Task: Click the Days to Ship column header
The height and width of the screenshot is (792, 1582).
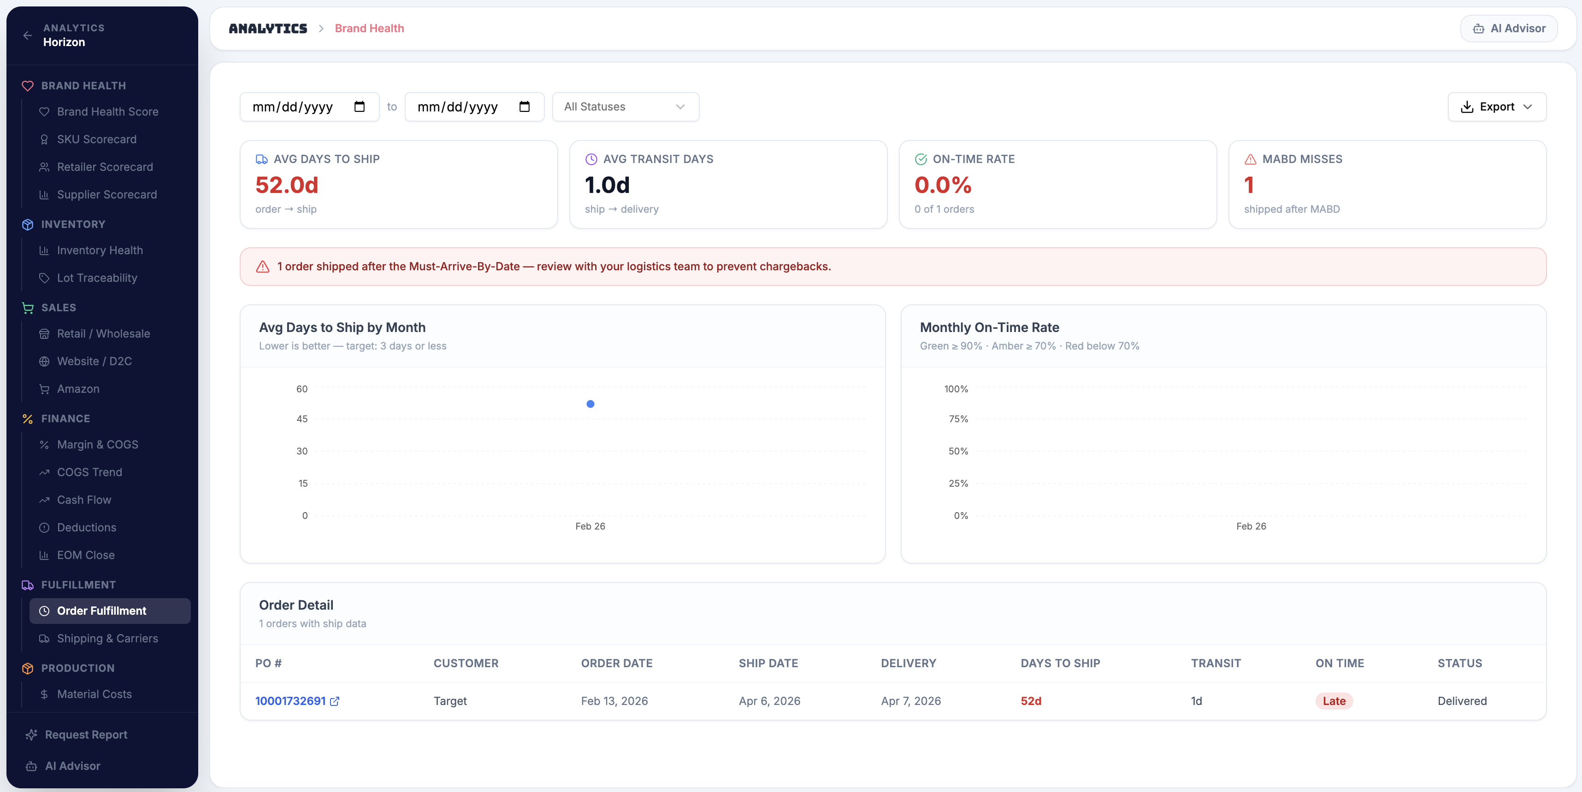Action: tap(1061, 664)
